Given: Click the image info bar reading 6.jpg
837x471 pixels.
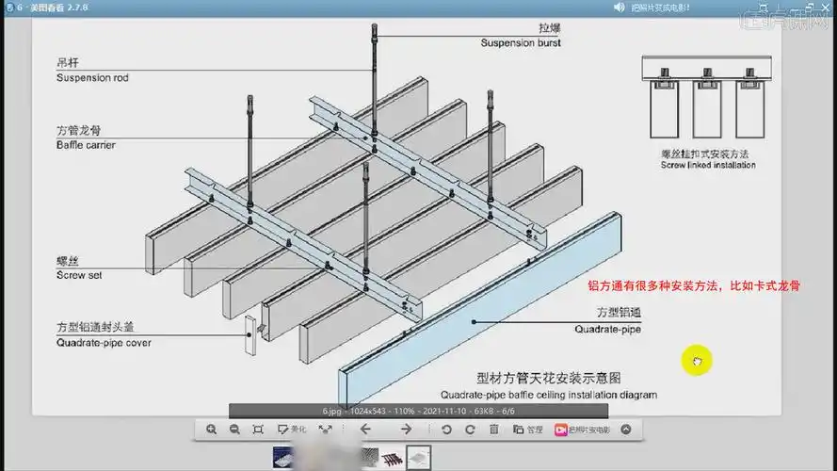Looking at the screenshot, I should coord(418,411).
